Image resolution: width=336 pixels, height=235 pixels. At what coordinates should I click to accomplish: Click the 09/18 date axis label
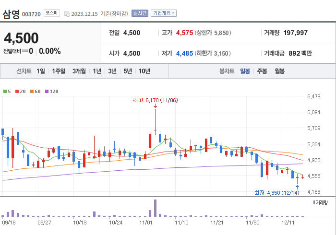tap(9, 223)
